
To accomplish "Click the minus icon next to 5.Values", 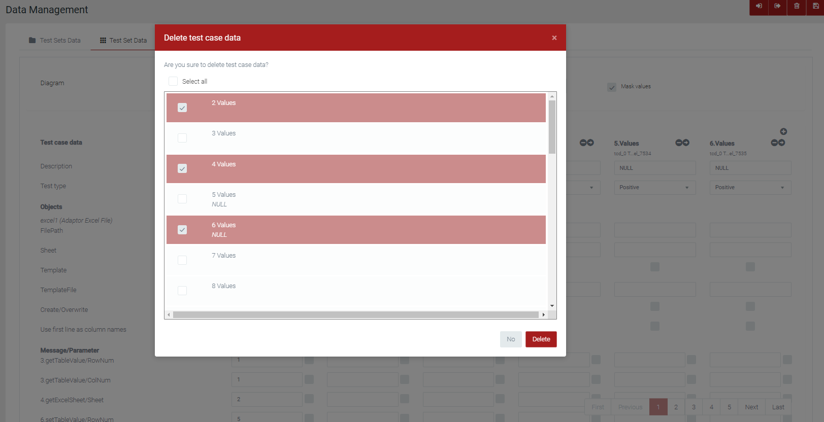I will click(x=679, y=143).
